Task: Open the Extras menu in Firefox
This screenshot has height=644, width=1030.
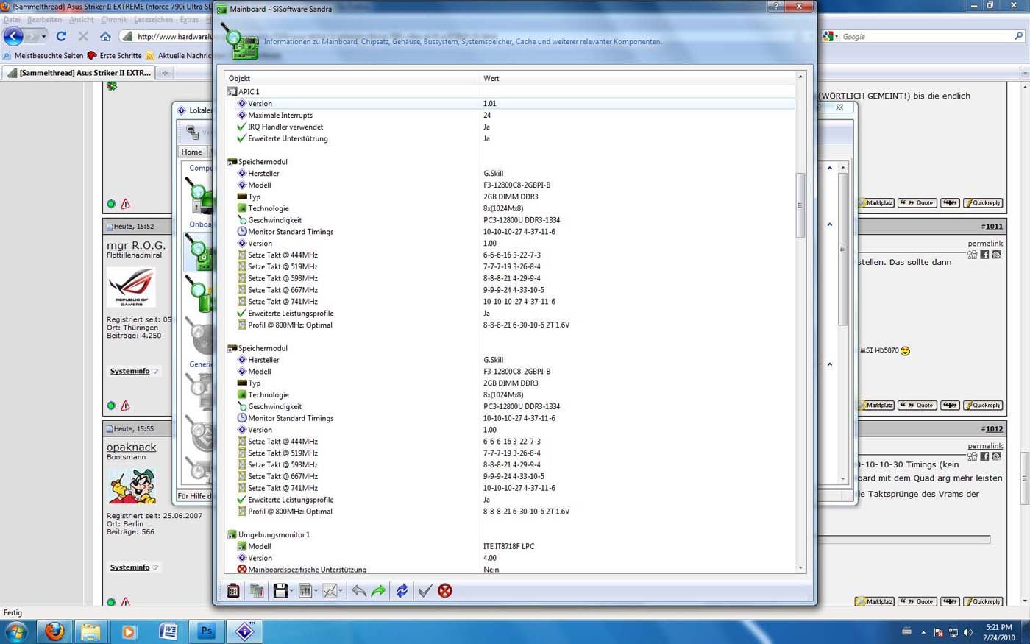Action: tap(189, 20)
